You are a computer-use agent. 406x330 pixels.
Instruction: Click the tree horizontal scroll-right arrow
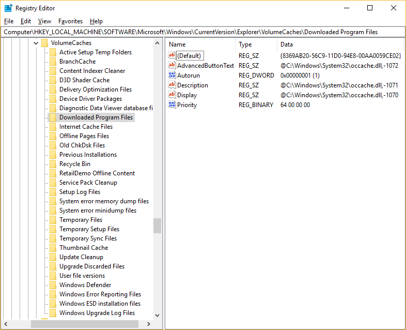pyautogui.click(x=149, y=324)
